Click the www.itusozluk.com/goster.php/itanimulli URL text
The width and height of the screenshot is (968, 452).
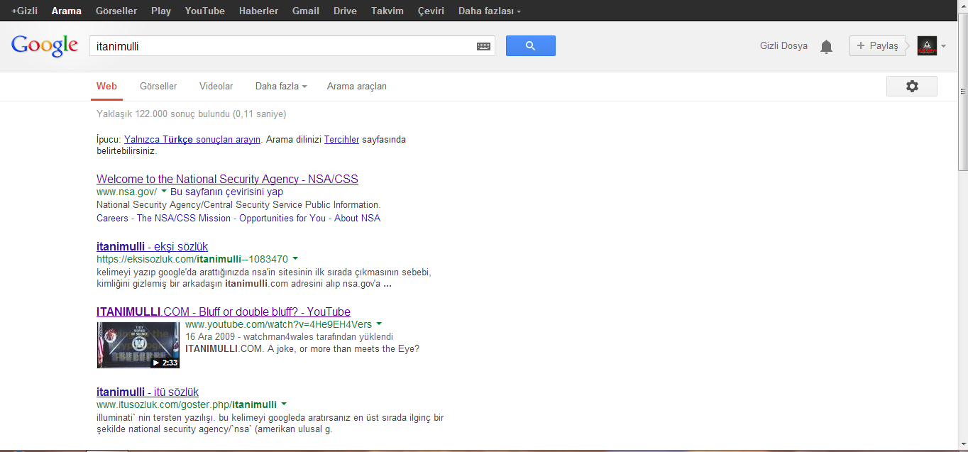187,404
